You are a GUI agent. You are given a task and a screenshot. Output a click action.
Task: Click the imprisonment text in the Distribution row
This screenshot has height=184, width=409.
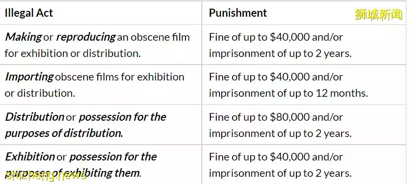pos(280,133)
